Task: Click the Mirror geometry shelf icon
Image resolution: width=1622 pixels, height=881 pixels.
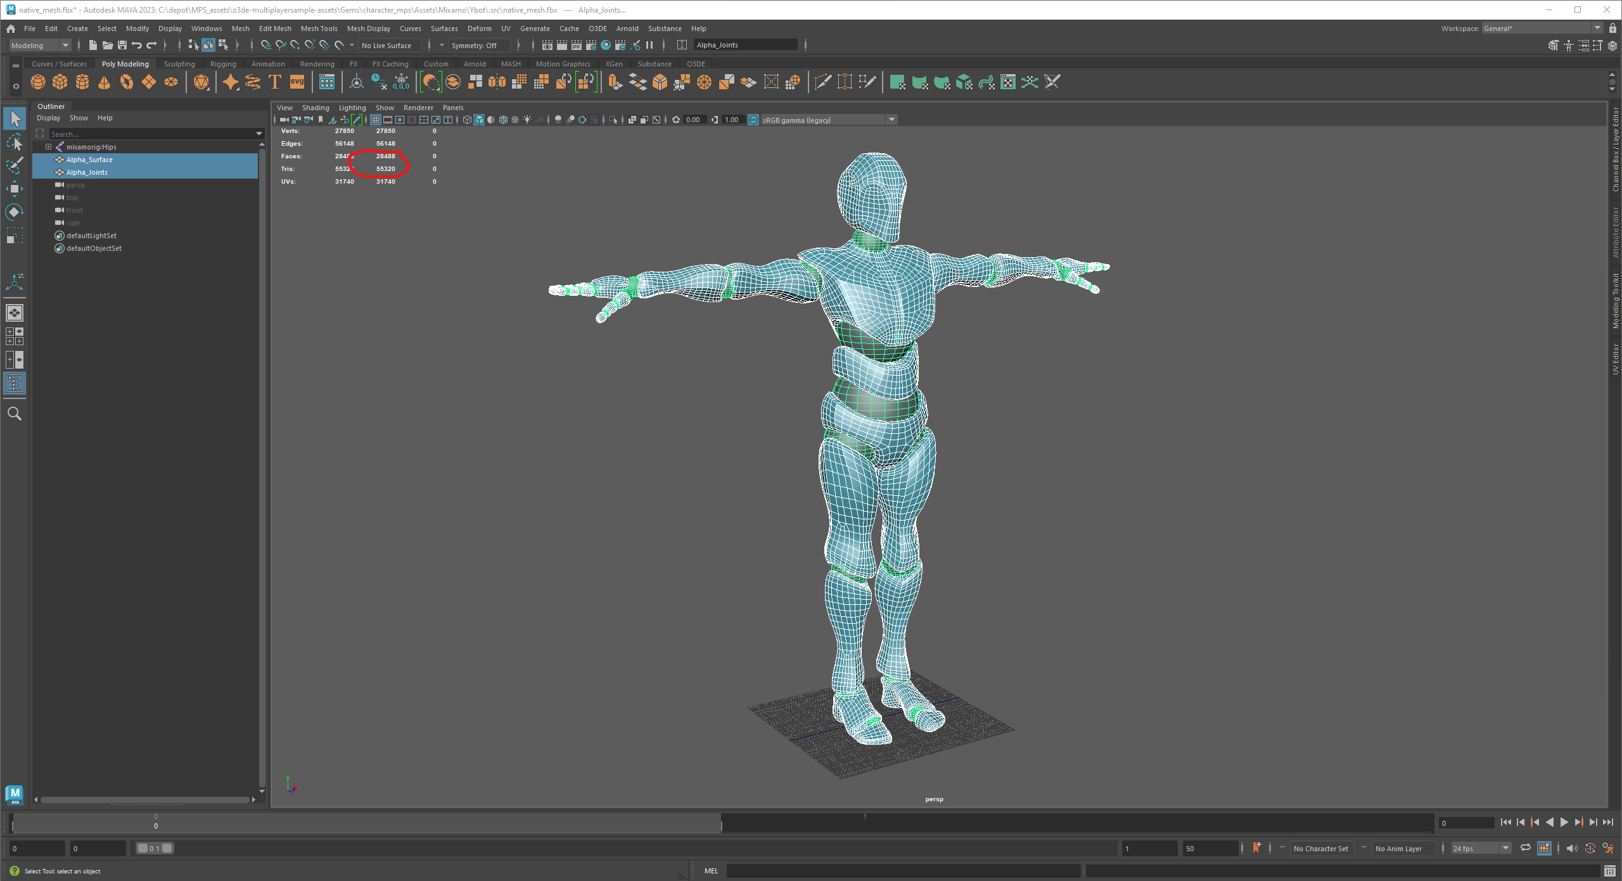Action: (x=497, y=82)
